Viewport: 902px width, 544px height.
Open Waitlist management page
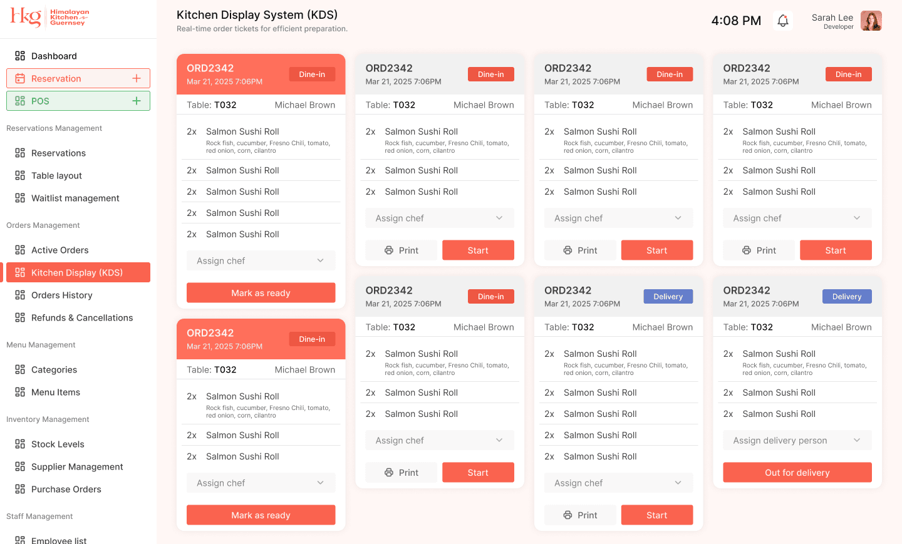(75, 198)
